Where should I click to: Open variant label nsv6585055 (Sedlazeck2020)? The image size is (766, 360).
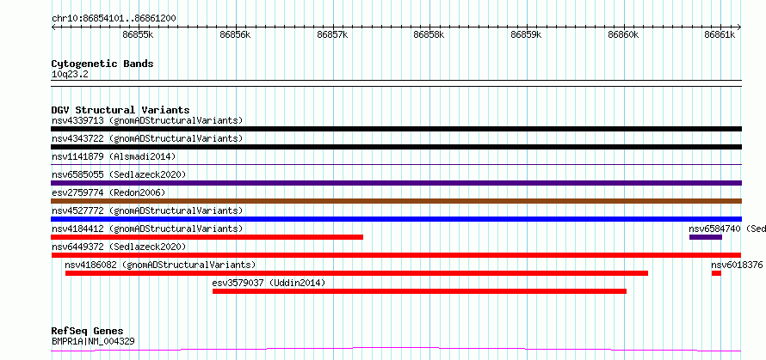pos(119,174)
